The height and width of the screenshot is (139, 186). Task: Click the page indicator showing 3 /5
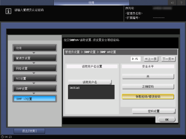tap(136, 59)
